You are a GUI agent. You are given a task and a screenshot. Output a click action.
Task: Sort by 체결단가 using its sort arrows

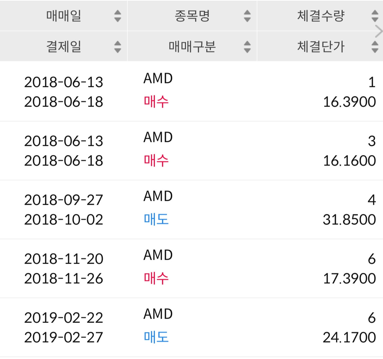point(375,46)
